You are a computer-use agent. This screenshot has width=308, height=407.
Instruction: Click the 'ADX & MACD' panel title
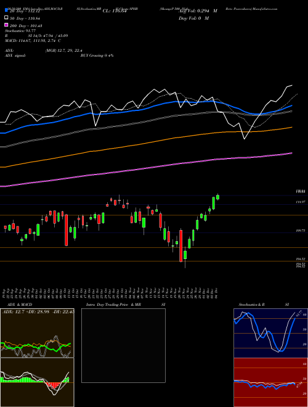(20, 305)
